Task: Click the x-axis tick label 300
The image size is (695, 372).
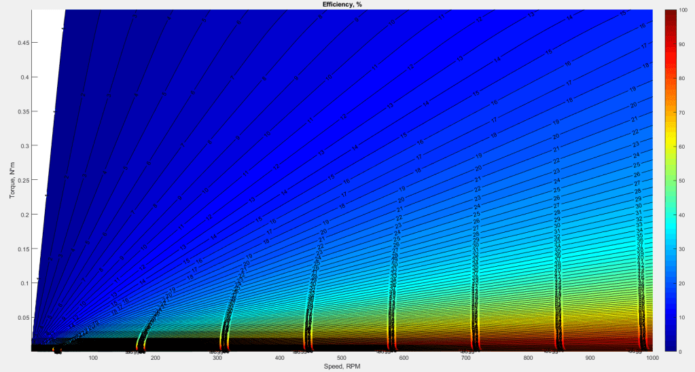Action: coord(218,358)
